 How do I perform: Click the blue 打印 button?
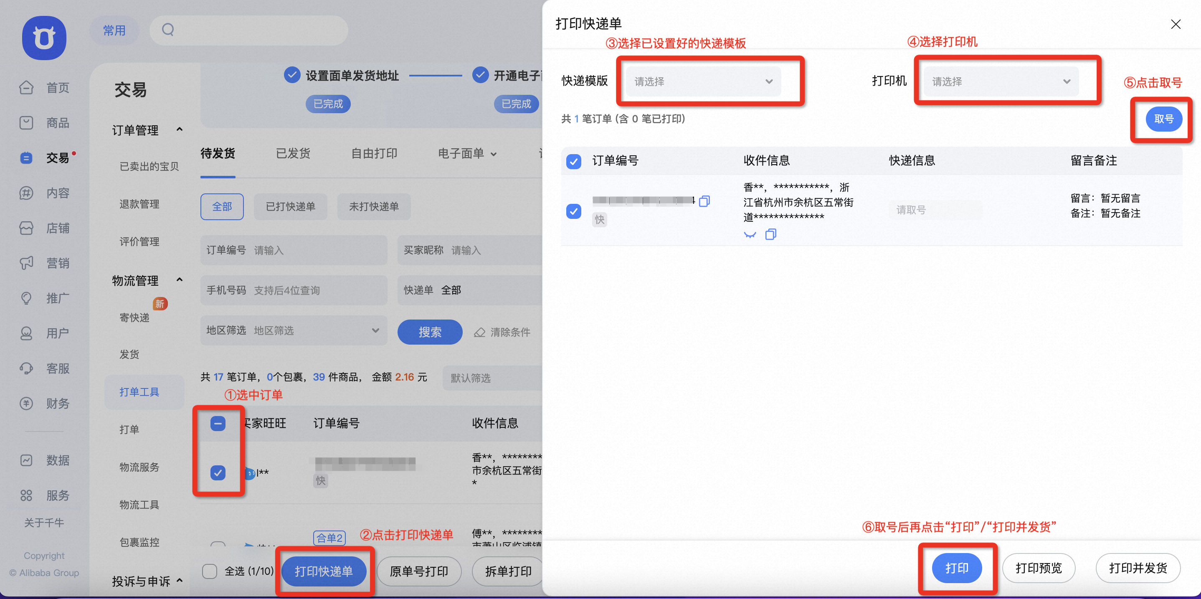click(x=957, y=568)
